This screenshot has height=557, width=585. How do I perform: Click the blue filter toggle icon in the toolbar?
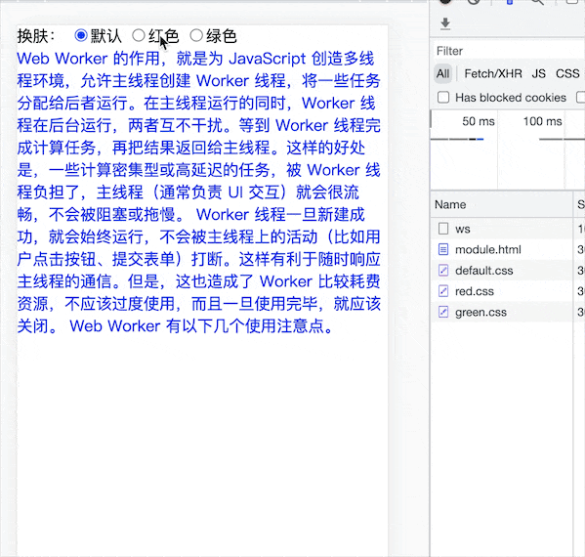(x=510, y=2)
